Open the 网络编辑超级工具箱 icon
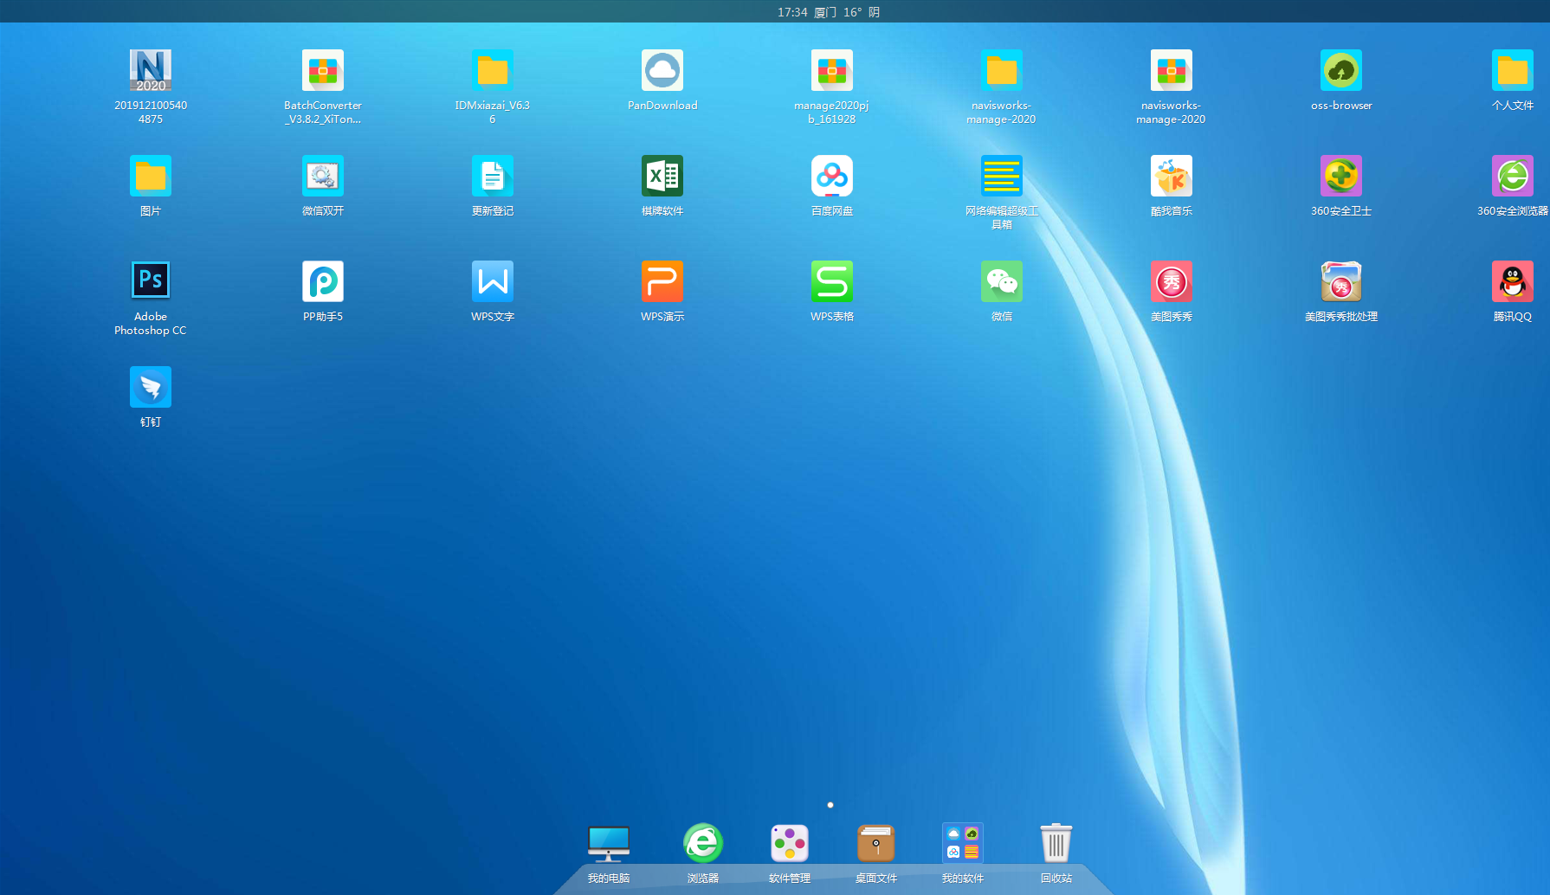Image resolution: width=1550 pixels, height=895 pixels. click(1002, 176)
